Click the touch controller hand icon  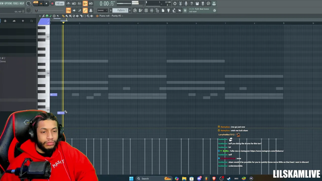click(179, 10)
